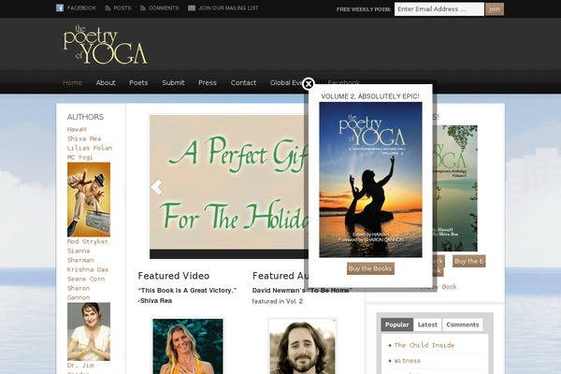
Task: Click the Sharon Gannon portrait photo
Action: [89, 331]
